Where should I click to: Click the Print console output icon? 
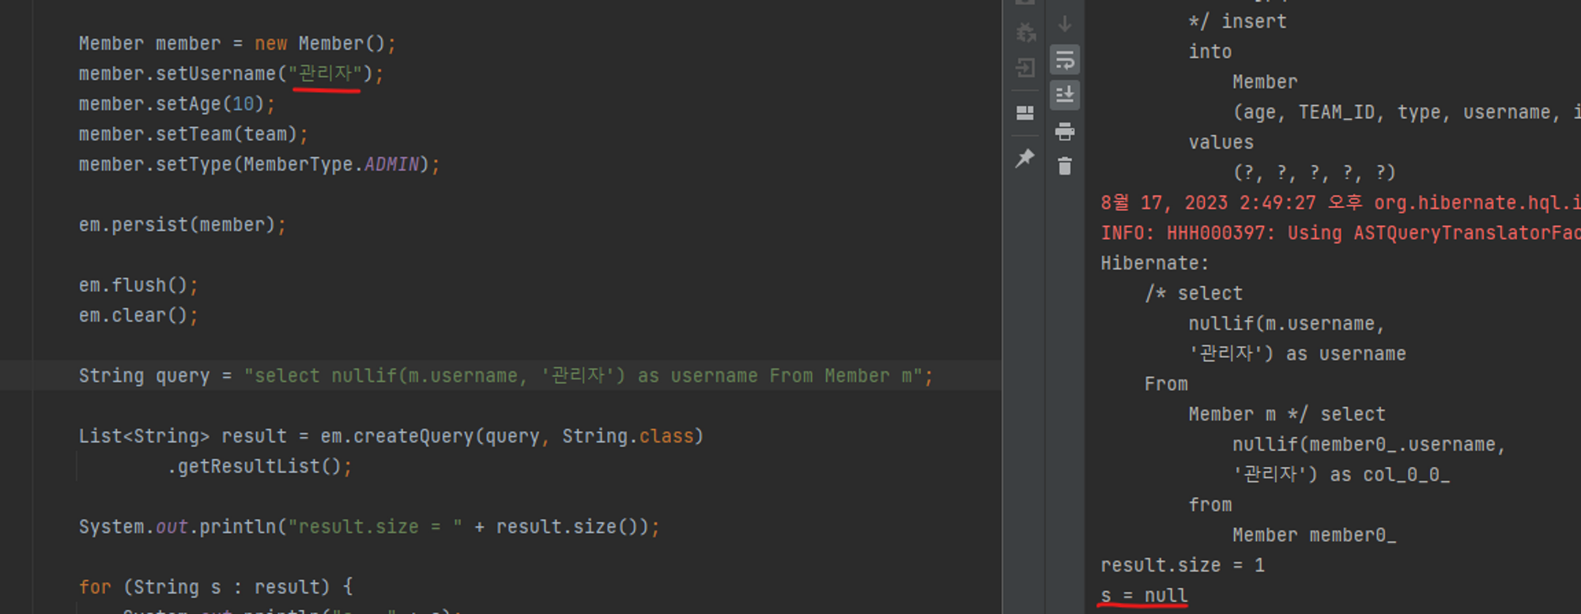tap(1065, 131)
